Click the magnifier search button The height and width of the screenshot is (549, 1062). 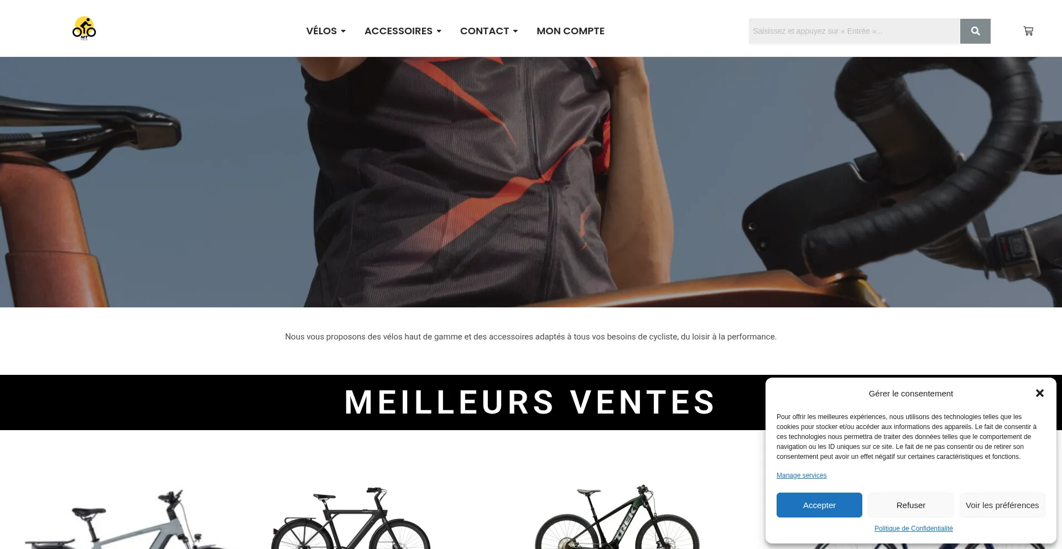click(x=975, y=31)
